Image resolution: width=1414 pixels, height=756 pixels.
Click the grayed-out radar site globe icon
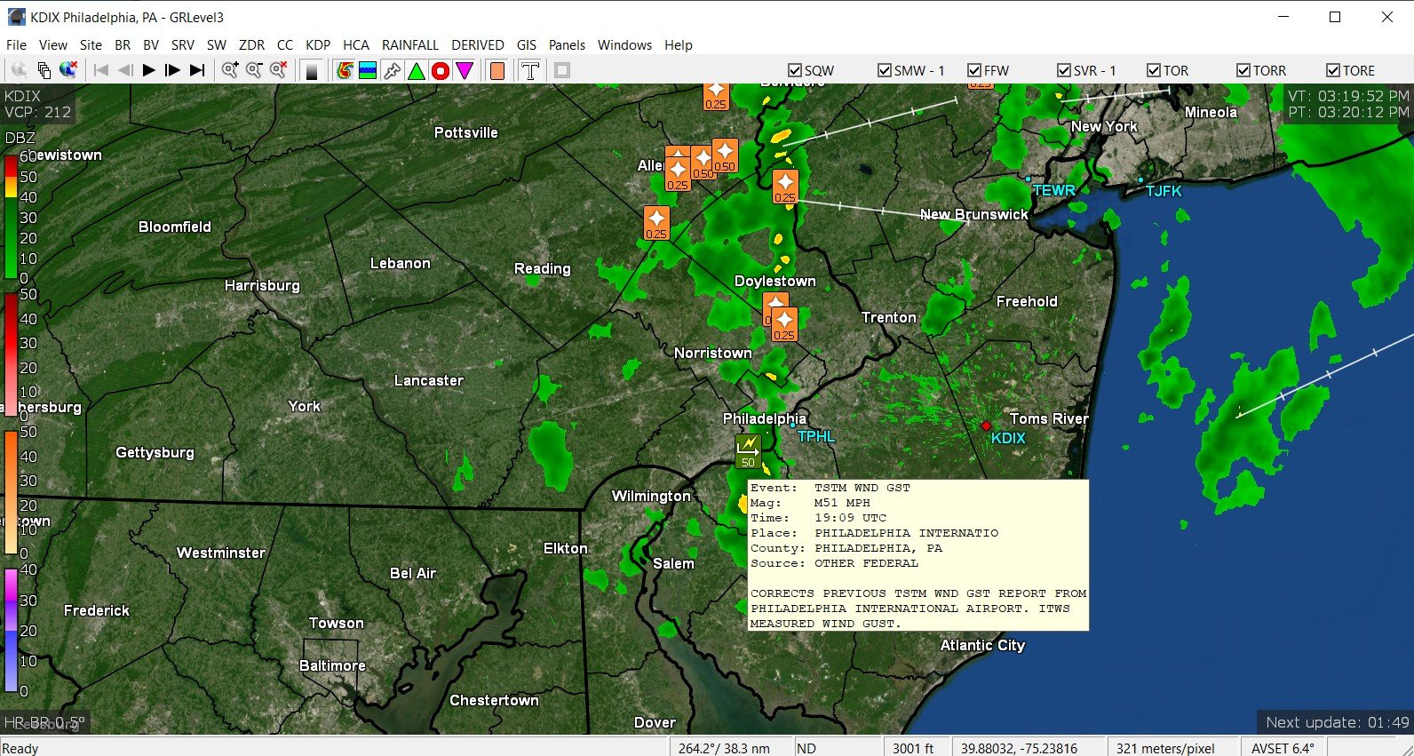point(19,70)
